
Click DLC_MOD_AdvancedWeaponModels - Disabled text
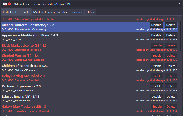pos(29,19)
